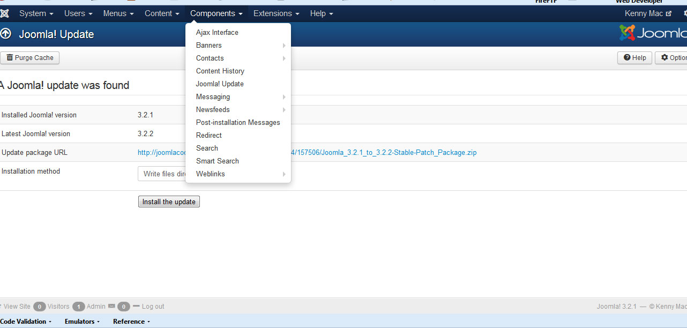The height and width of the screenshot is (328, 687).
Task: Open the Menus dropdown
Action: pos(118,13)
